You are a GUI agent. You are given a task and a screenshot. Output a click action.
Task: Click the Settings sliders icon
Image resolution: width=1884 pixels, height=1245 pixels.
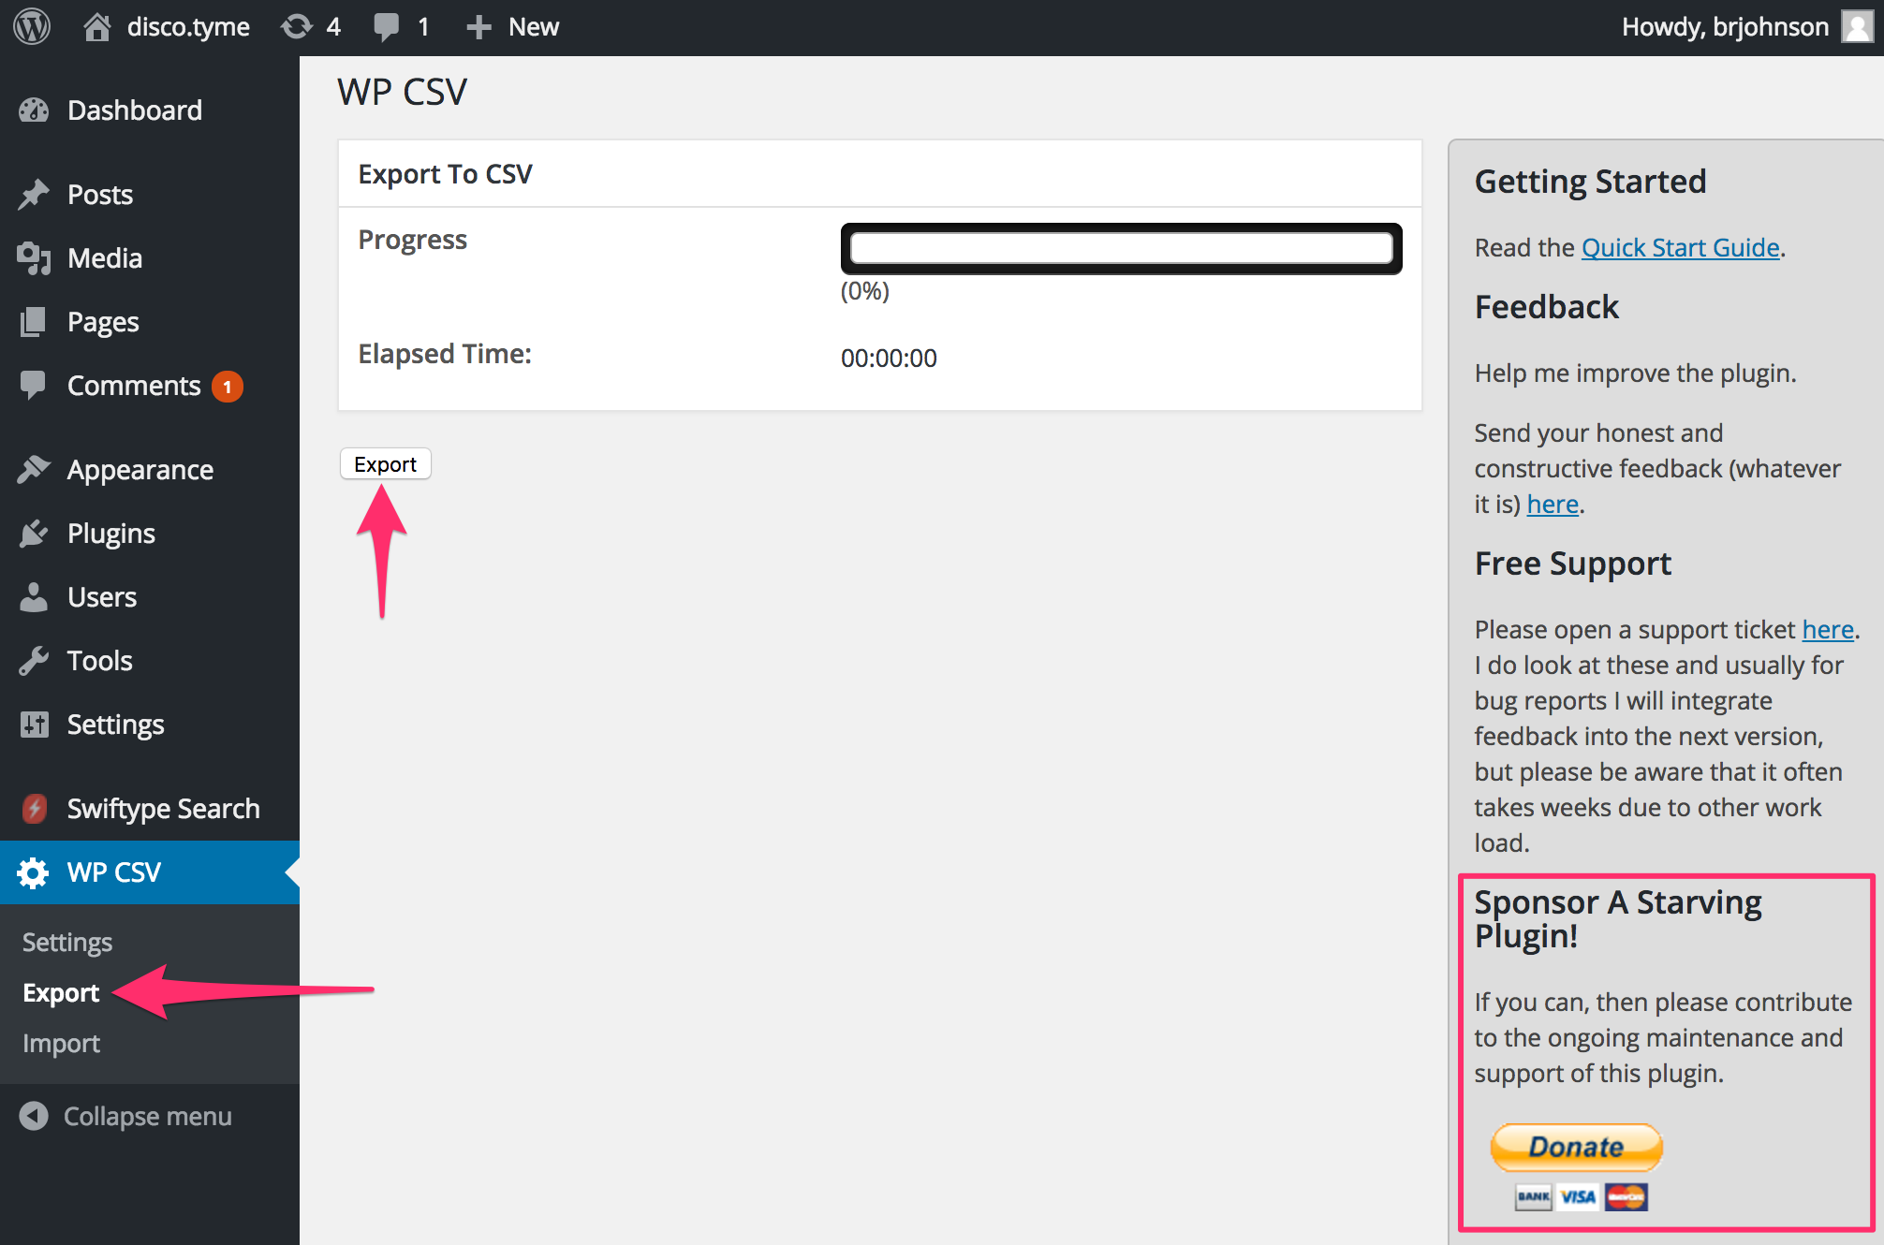(x=34, y=725)
